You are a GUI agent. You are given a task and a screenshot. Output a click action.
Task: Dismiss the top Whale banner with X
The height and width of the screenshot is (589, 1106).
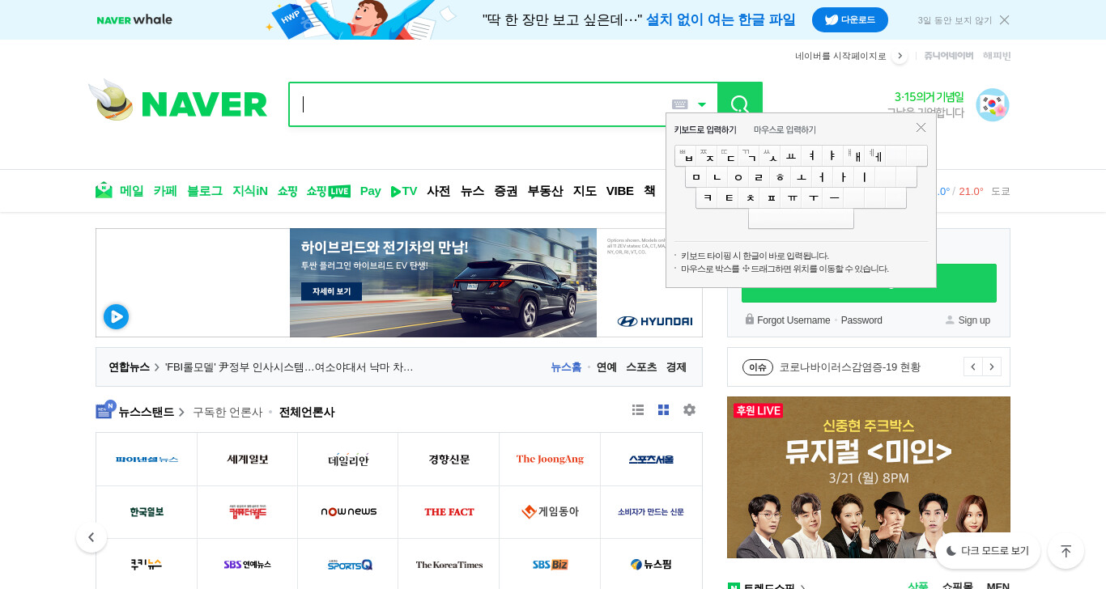[1004, 20]
